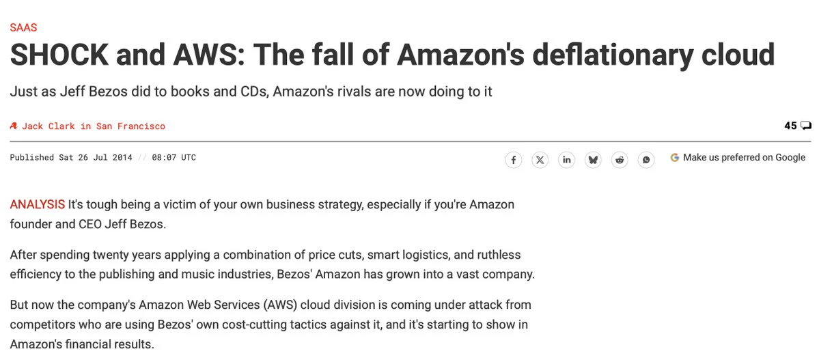Click the SHOCK and AWS headline
Viewport: 819px width, 360px height.
(392, 55)
